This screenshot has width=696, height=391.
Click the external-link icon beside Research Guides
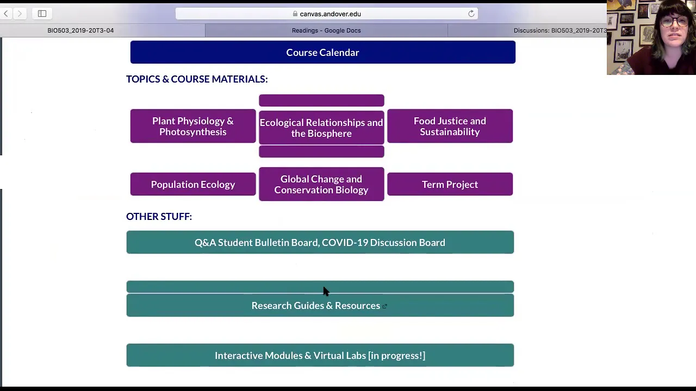coord(384,306)
